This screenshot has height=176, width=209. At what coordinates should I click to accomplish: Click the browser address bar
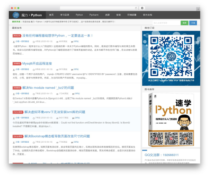click(99, 8)
